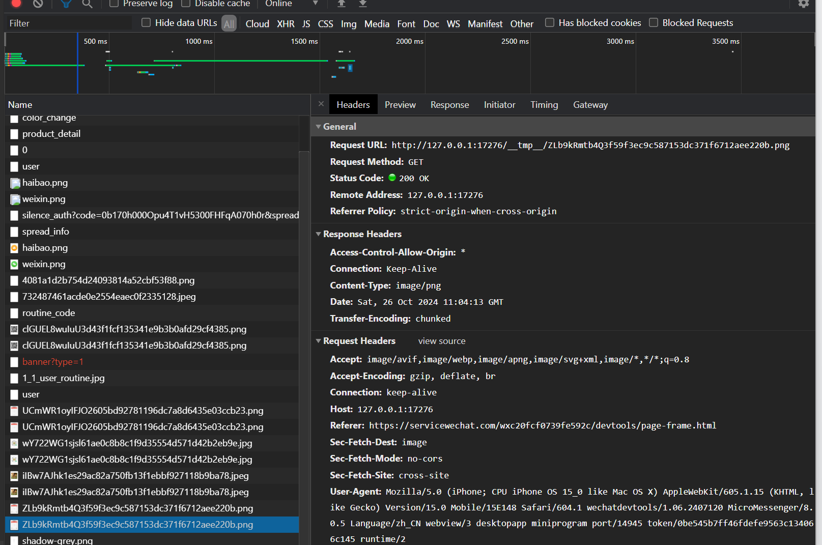
Task: Click the Request URL value
Action: click(590, 145)
